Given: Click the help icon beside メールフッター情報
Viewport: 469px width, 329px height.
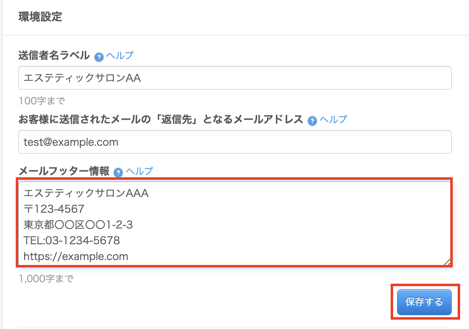Looking at the screenshot, I should click(118, 172).
